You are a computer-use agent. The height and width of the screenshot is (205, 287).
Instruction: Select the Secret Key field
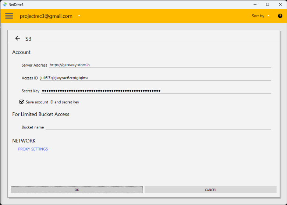tap(156, 91)
